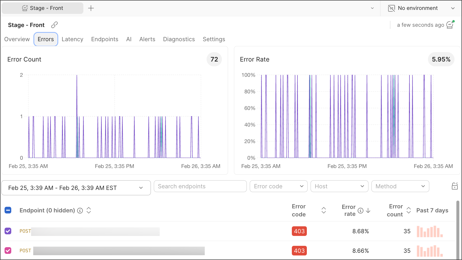Toggle the select-all endpoints checkbox
Viewport: 462px width, 260px height.
[x=8, y=210]
